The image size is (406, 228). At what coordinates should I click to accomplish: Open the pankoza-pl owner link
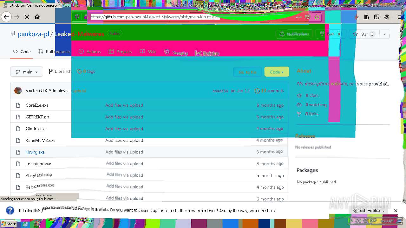33,34
